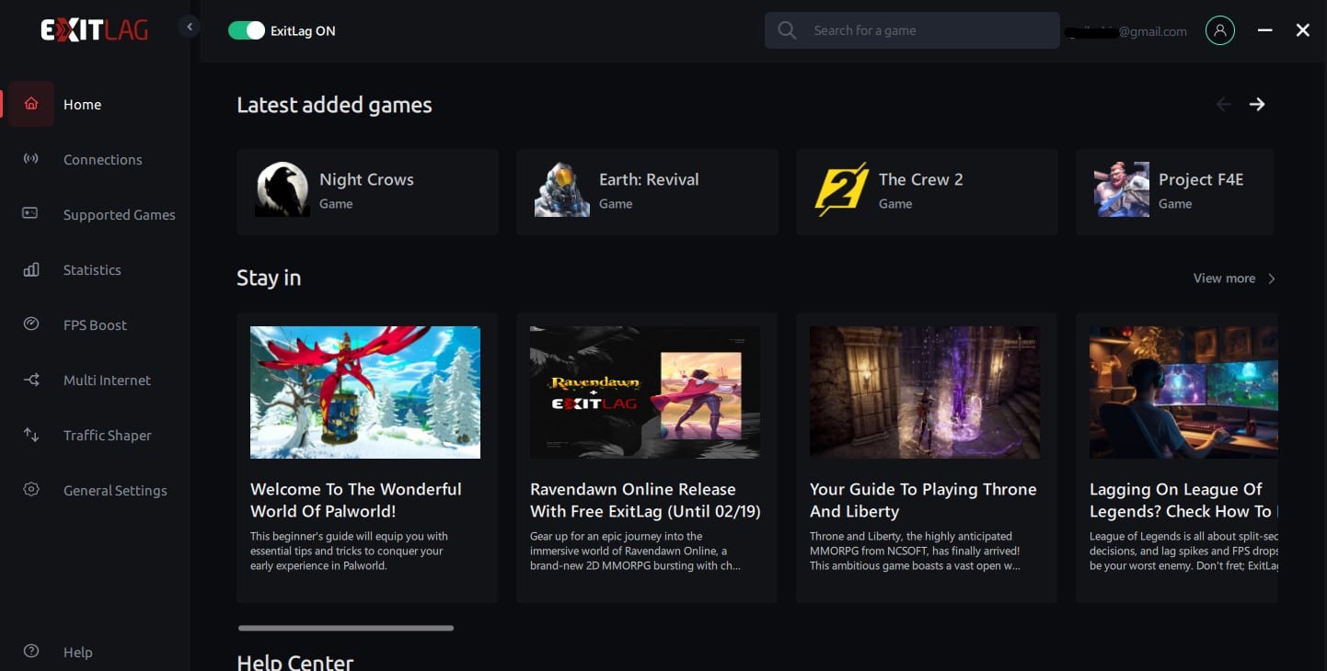
Task: Click the Help question mark icon
Action: point(31,652)
